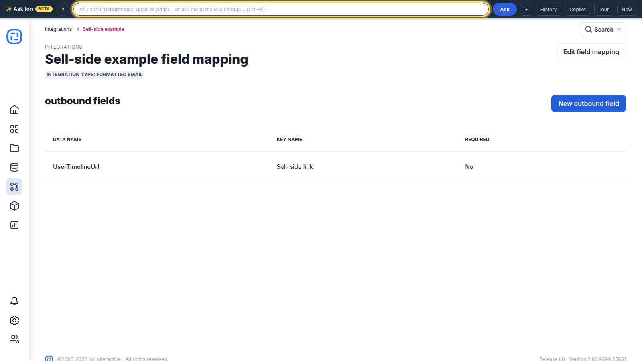
Task: Open the Ion logo home link
Action: click(14, 37)
